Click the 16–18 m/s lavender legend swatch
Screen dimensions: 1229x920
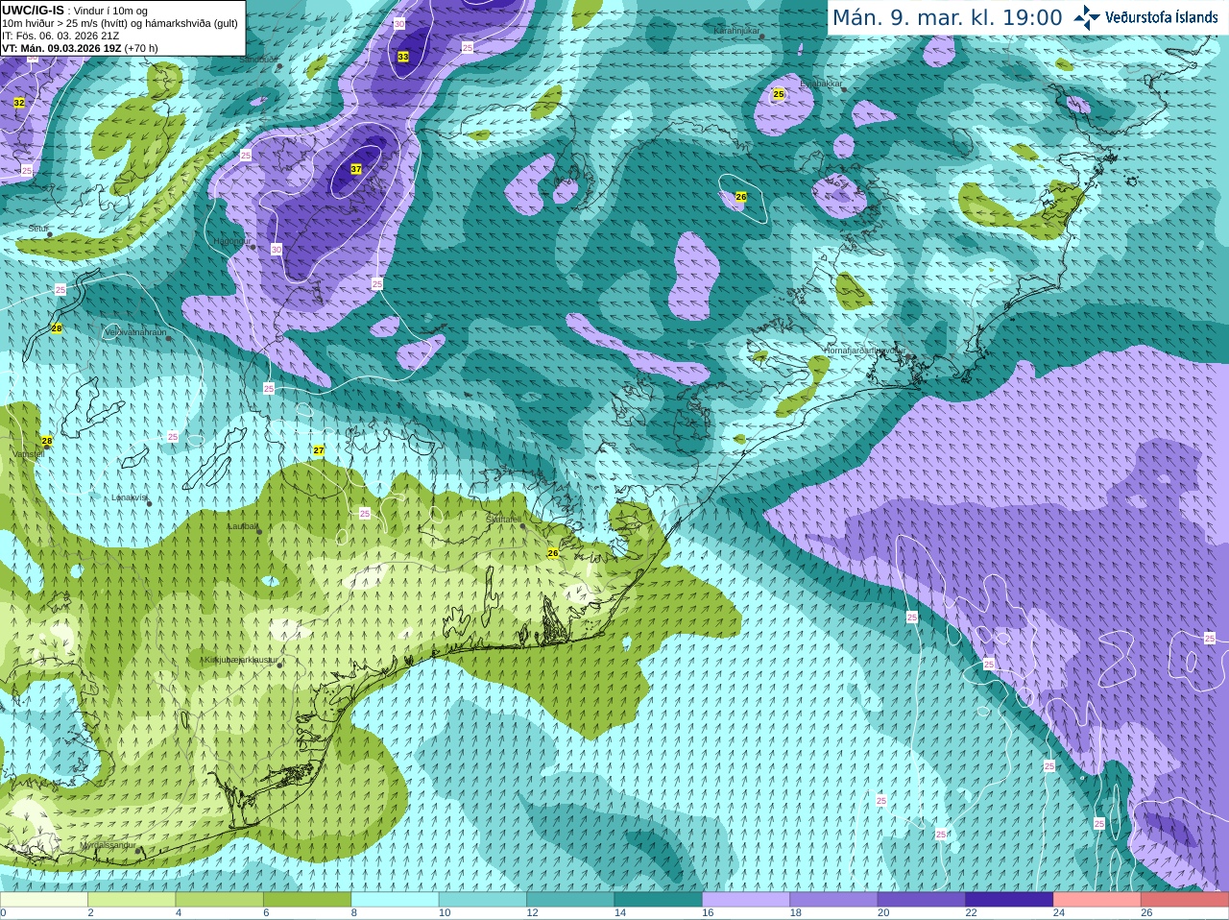coord(746,900)
